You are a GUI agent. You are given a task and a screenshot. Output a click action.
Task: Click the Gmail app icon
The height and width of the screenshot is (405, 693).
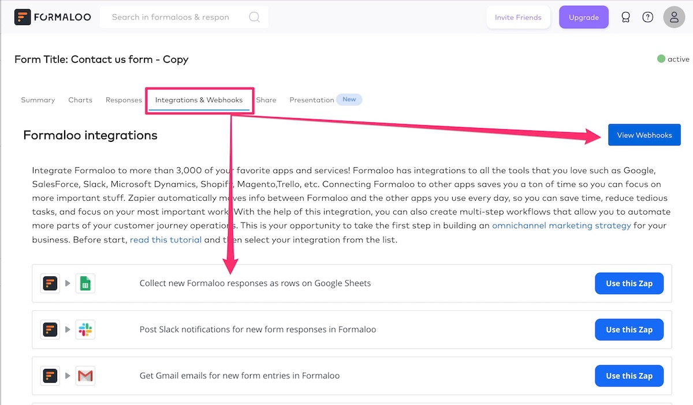pyautogui.click(x=85, y=376)
